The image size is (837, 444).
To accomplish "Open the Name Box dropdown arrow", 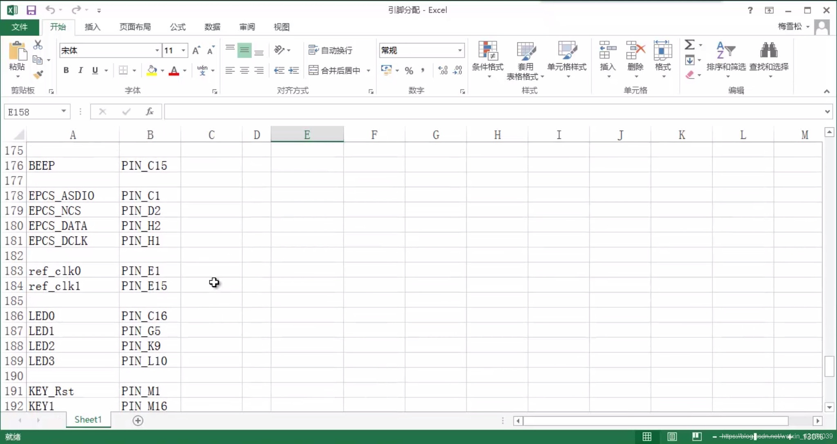I will (64, 112).
